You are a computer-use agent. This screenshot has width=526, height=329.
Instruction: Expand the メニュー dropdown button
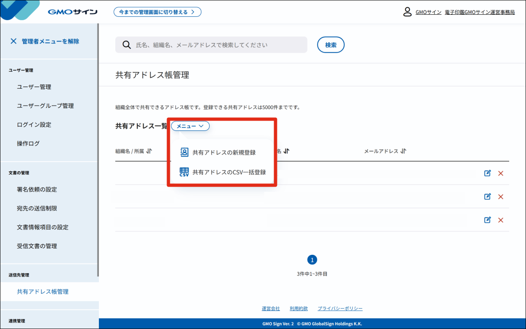pyautogui.click(x=190, y=126)
